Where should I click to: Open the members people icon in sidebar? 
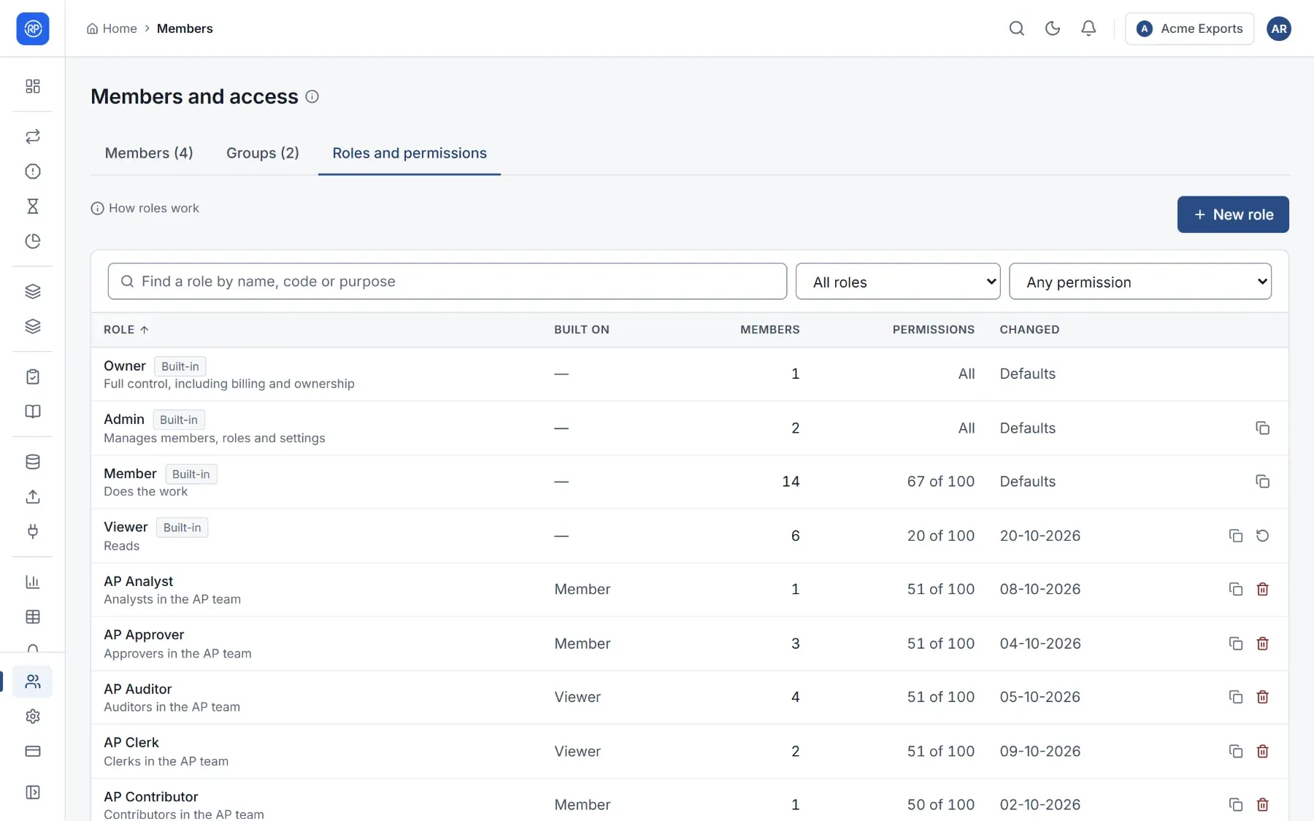33,682
